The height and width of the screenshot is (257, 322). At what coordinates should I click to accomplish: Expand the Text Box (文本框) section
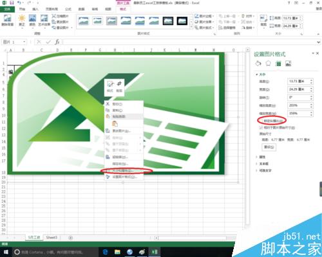[x=257, y=164]
